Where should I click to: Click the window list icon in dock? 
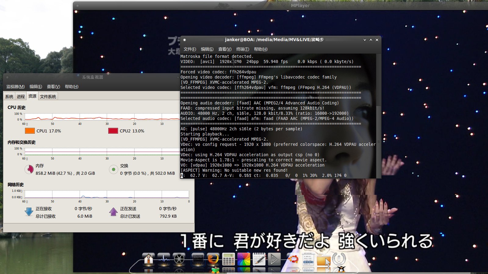point(308,259)
